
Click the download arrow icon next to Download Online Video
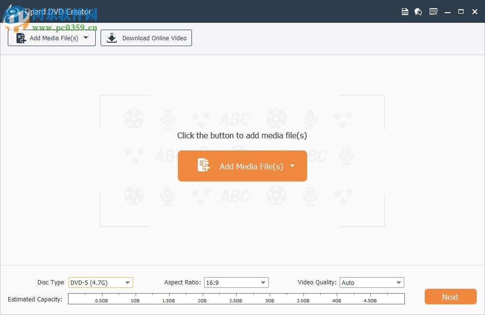(x=111, y=38)
